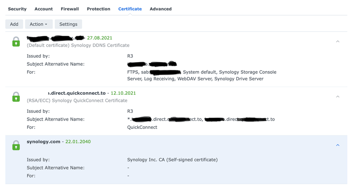Open the Advanced tab
The image size is (350, 187).
tap(161, 9)
